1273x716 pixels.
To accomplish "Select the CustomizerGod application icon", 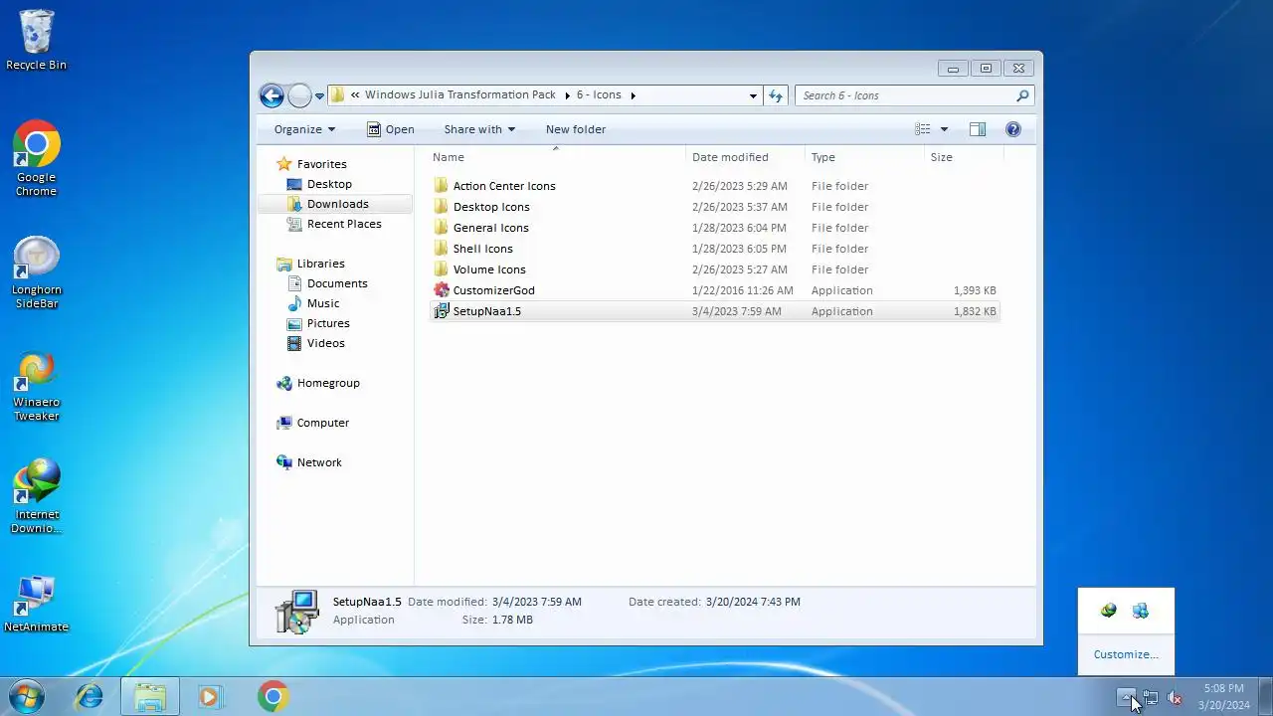I will 442,290.
